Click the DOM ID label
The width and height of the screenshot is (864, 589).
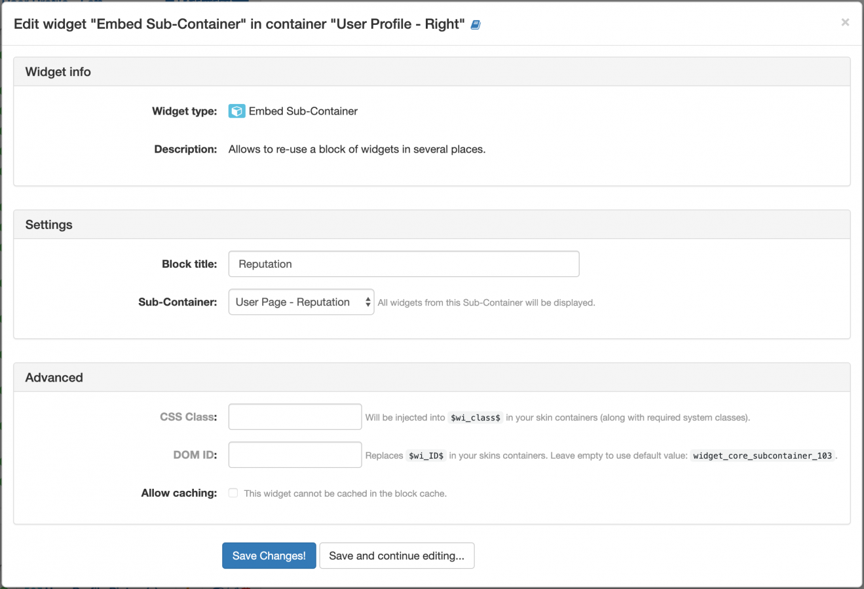coord(195,455)
